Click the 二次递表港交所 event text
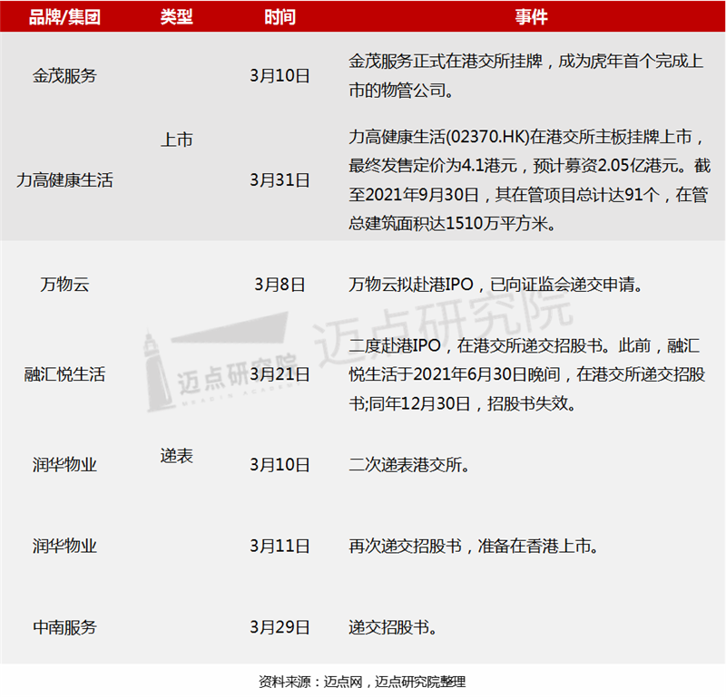Image resolution: width=726 pixels, height=697 pixels. [408, 465]
